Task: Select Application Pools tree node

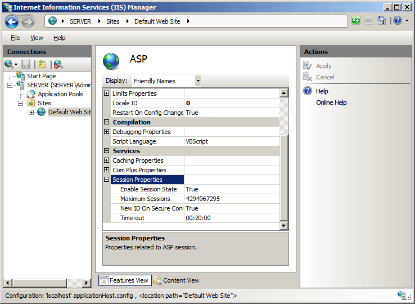Action: 60,94
